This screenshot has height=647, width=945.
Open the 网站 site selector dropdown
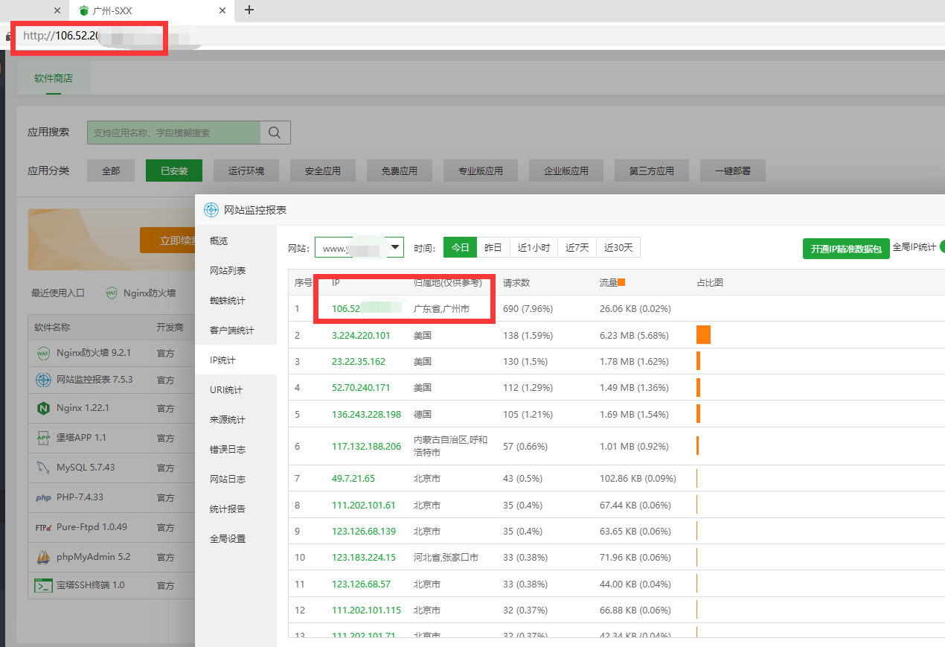click(x=359, y=248)
